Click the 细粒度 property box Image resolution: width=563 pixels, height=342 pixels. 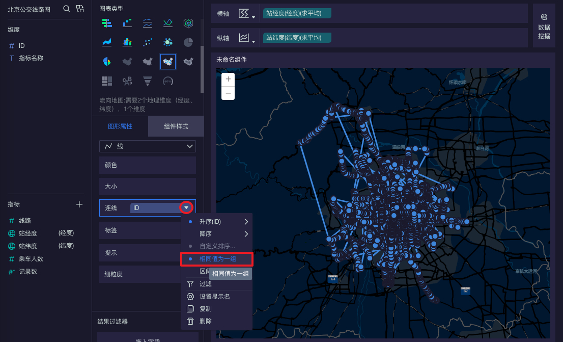[x=140, y=274]
